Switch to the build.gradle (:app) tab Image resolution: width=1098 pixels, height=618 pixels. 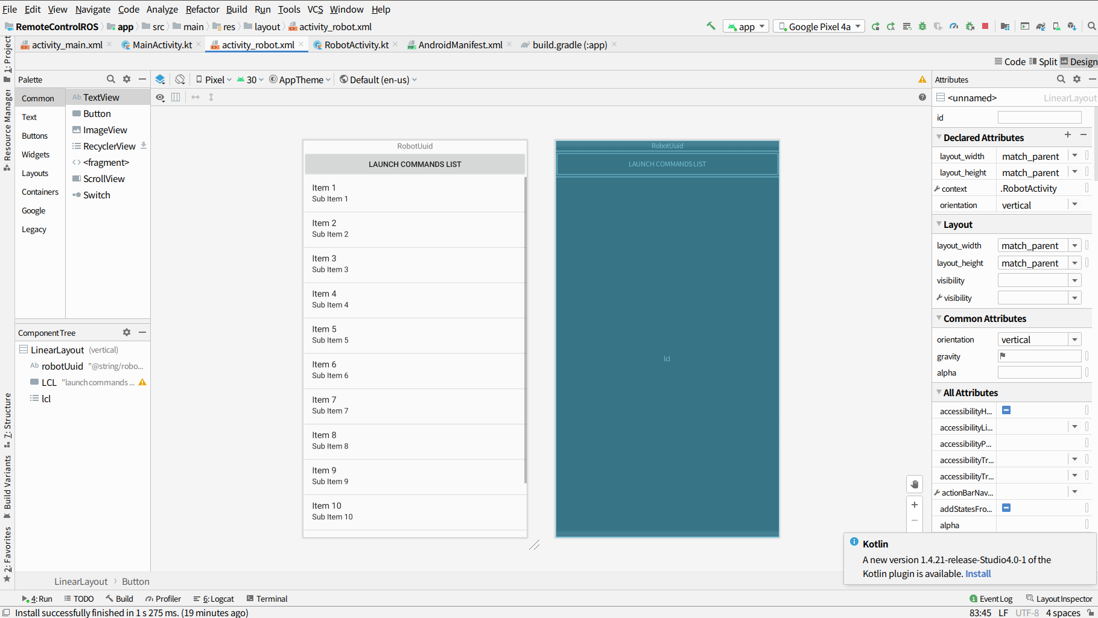click(569, 45)
